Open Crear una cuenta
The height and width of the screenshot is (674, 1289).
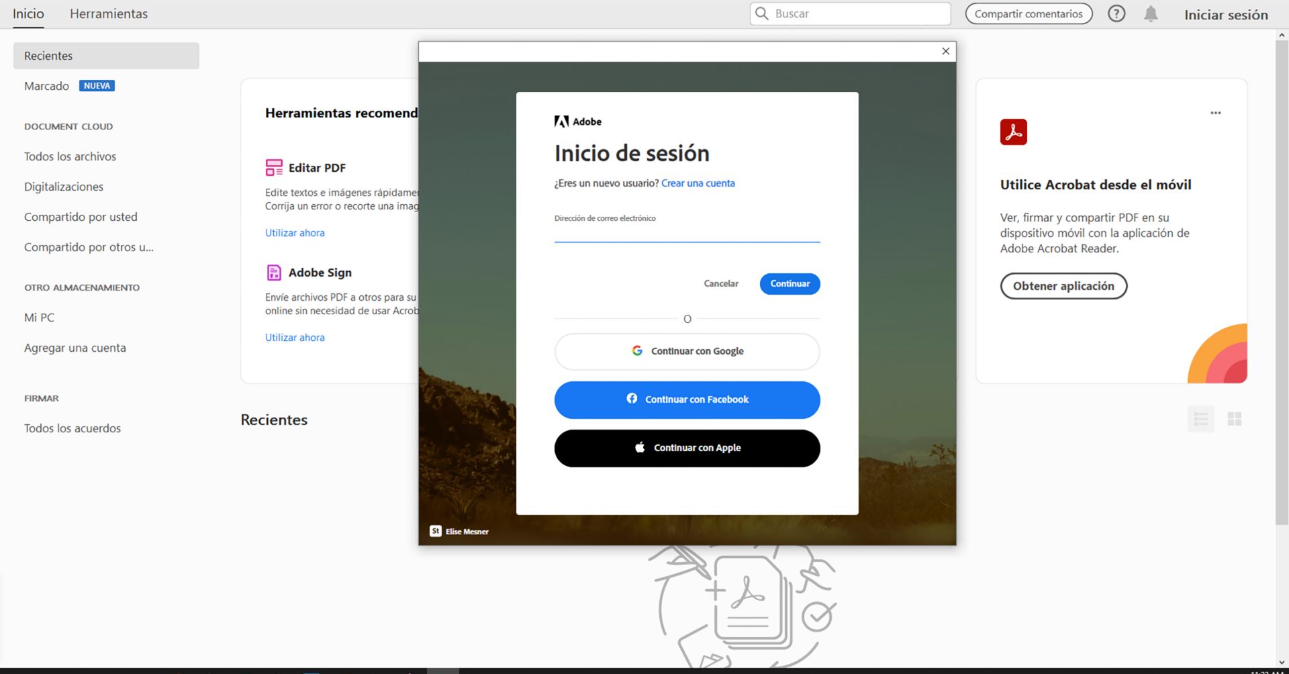(698, 183)
